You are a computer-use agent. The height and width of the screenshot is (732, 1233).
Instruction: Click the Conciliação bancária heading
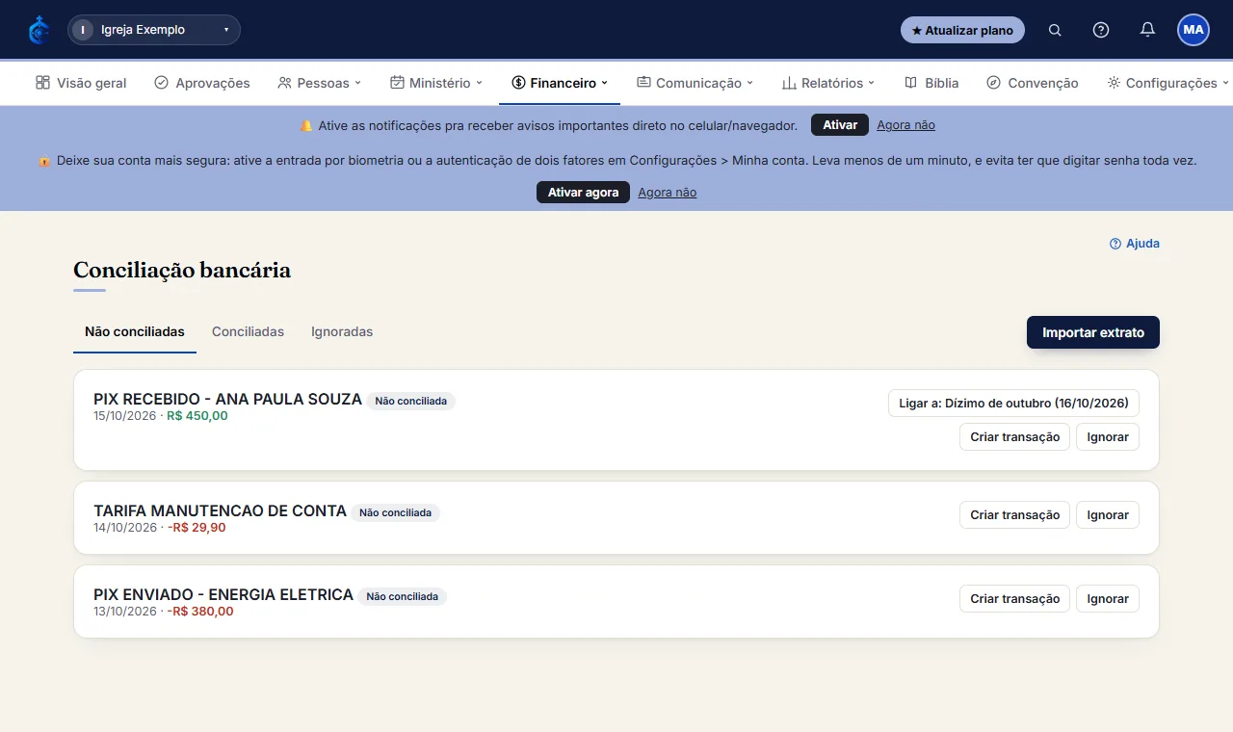click(182, 271)
